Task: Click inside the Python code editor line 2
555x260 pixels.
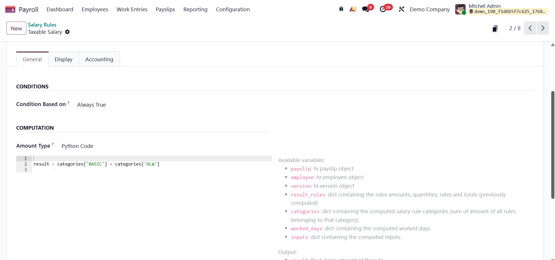Action: (x=174, y=164)
